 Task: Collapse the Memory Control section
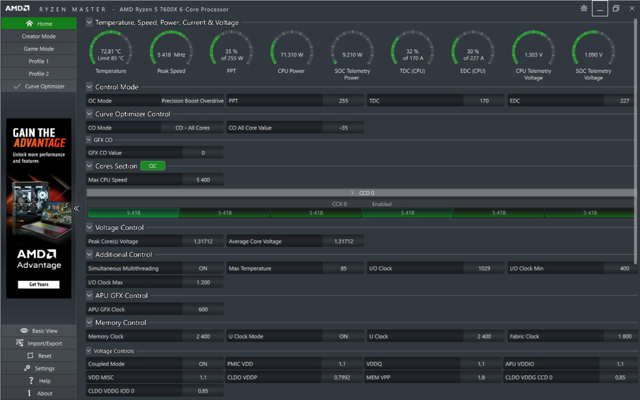click(x=89, y=322)
